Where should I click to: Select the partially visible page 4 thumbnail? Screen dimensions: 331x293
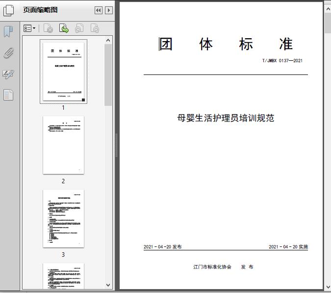[63, 276]
